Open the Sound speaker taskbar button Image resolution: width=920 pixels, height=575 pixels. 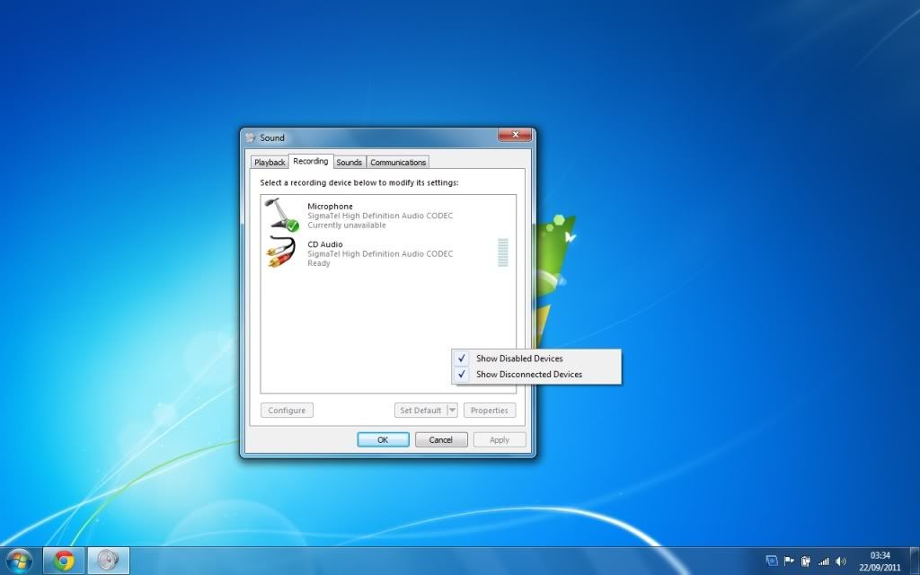[x=108, y=561]
